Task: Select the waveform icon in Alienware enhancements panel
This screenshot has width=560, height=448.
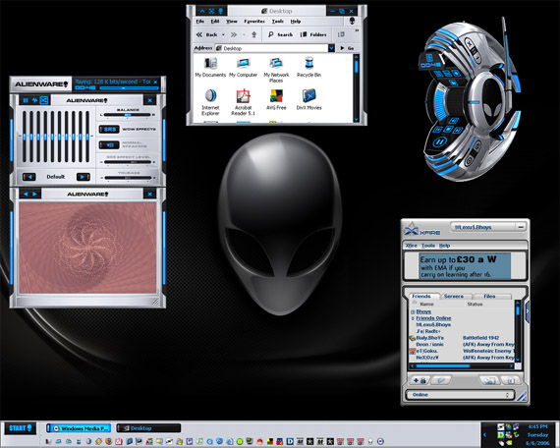Action: [34, 100]
